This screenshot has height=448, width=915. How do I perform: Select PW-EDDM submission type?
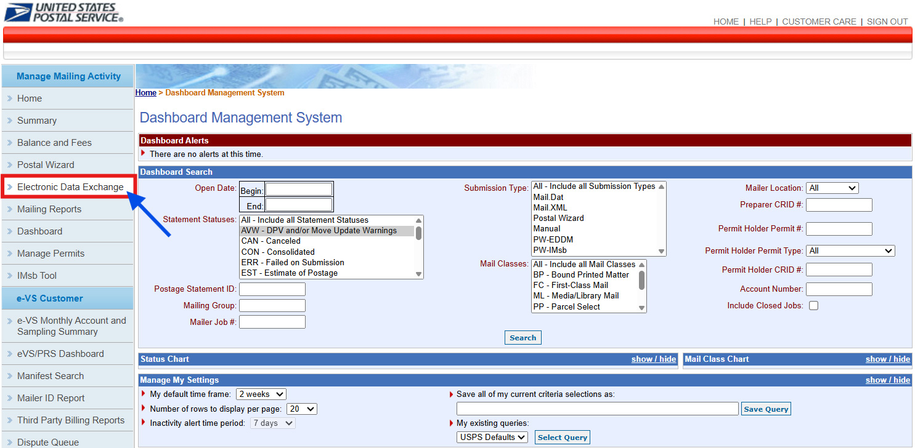pos(594,239)
